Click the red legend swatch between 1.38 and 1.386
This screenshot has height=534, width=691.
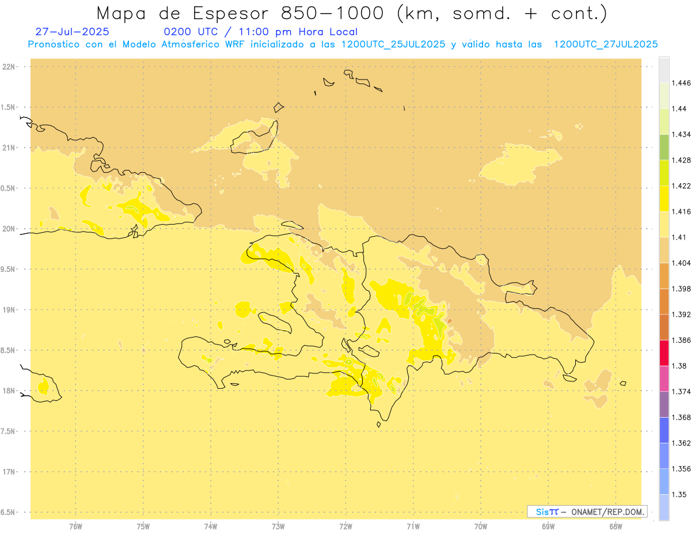coord(664,353)
